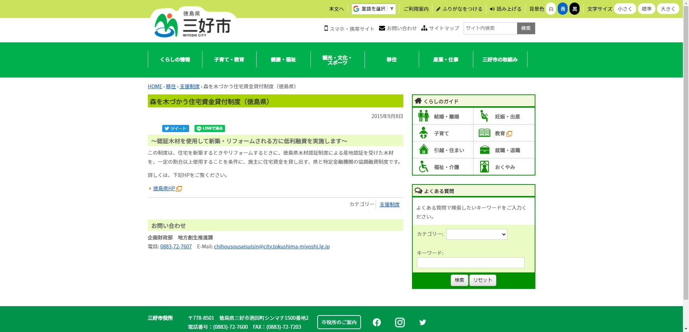Open the 引越・住まい guide icon
The image size is (689, 332).
[x=424, y=150]
